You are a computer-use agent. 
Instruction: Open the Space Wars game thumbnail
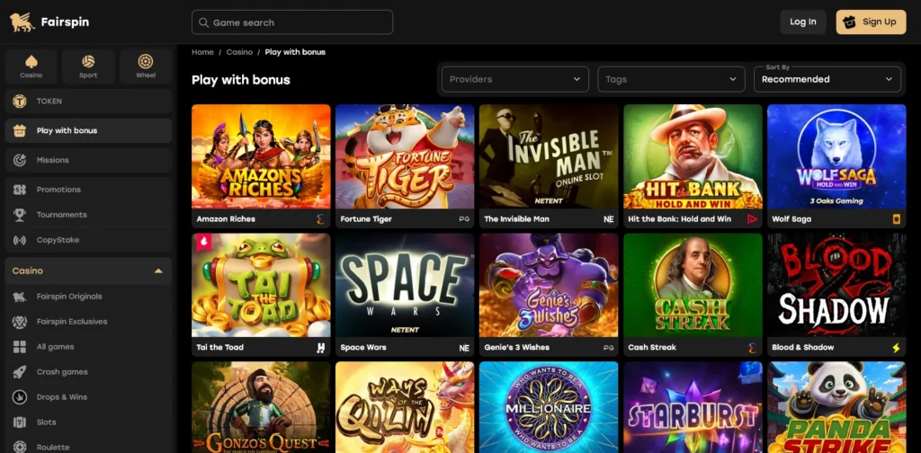pyautogui.click(x=405, y=285)
